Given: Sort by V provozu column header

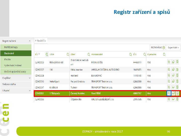Looking at the screenshot, I should click(152, 54).
